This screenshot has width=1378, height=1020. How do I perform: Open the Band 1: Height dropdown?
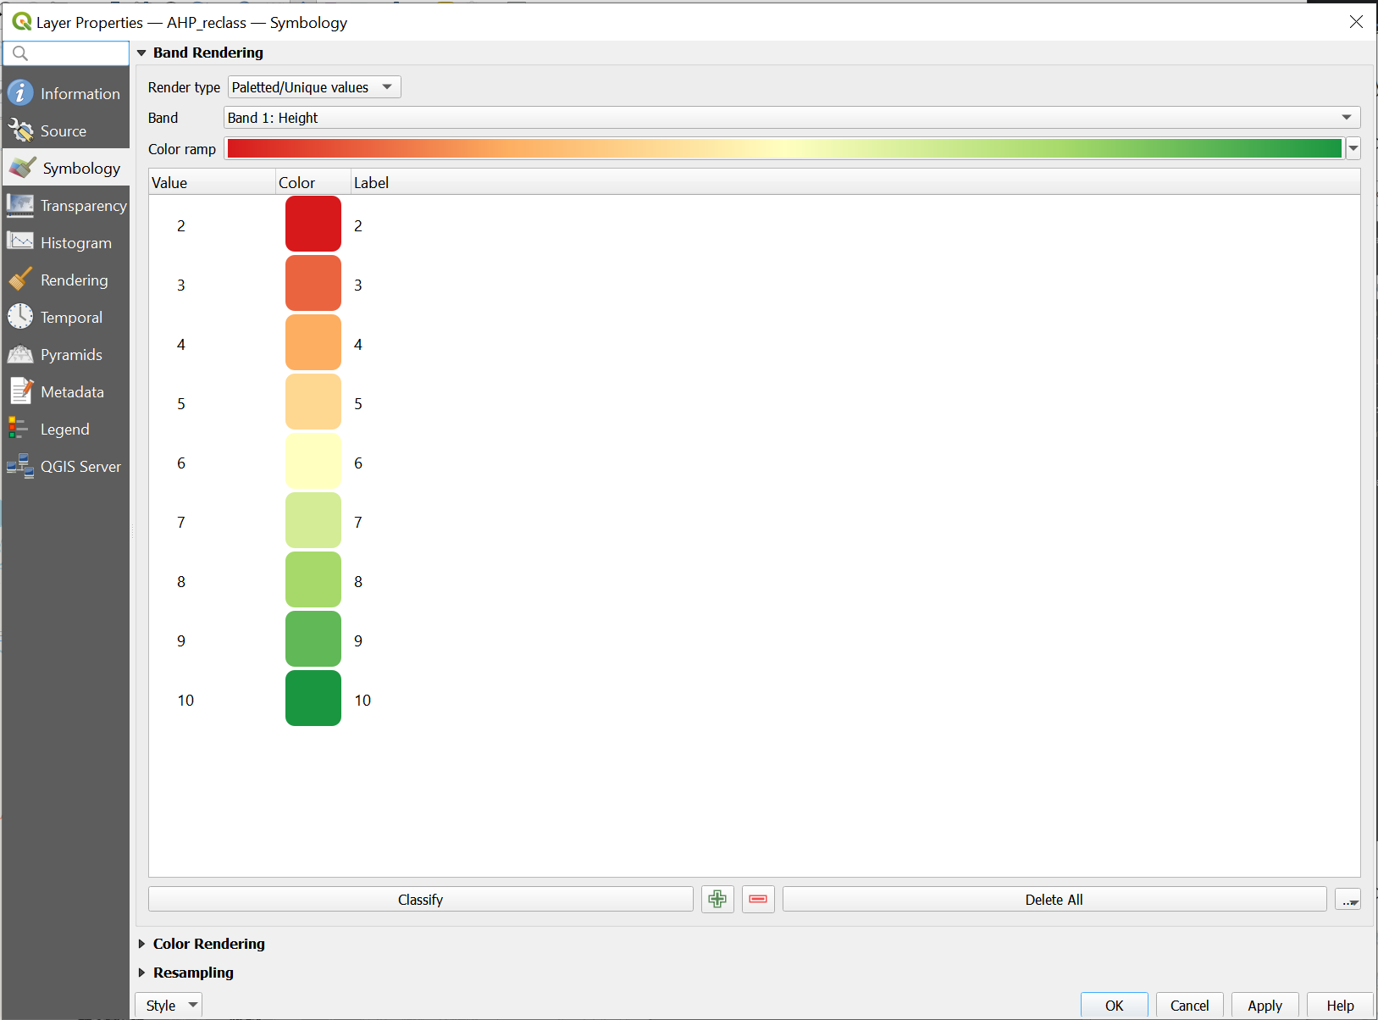(791, 118)
